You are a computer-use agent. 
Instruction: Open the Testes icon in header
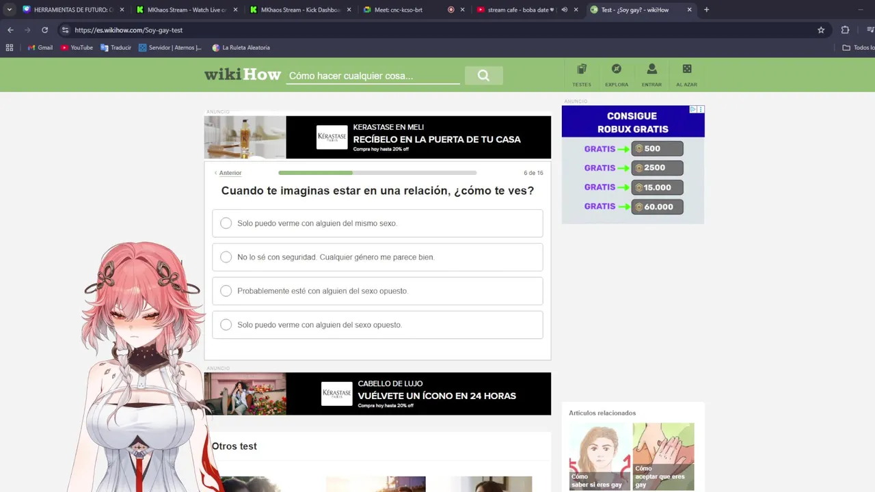coord(582,74)
